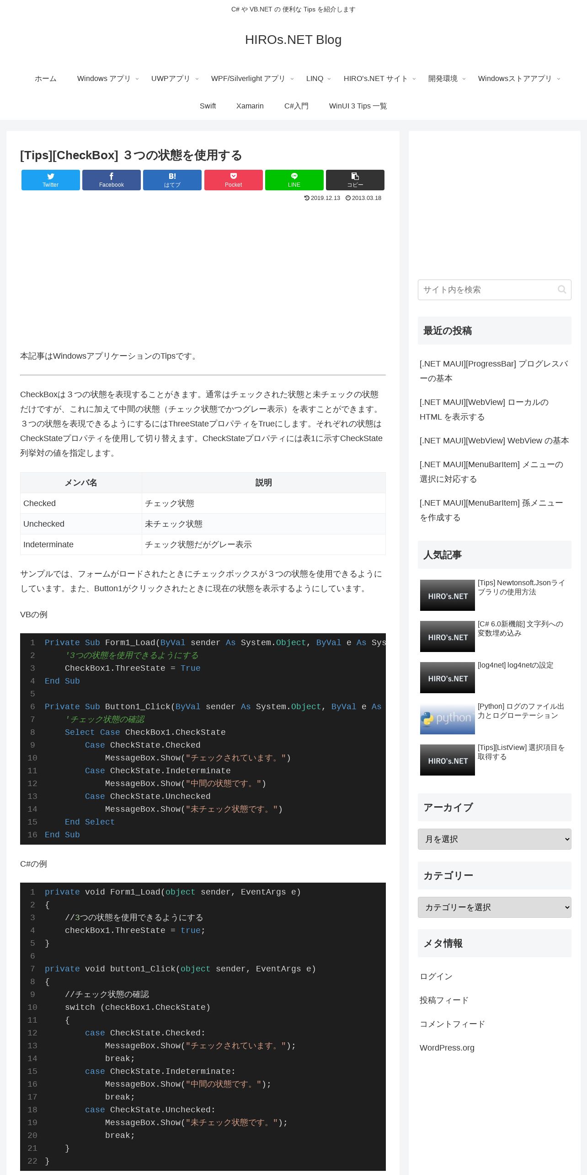The width and height of the screenshot is (587, 1175).
Task: Open コメントフィード link
Action: click(452, 1024)
